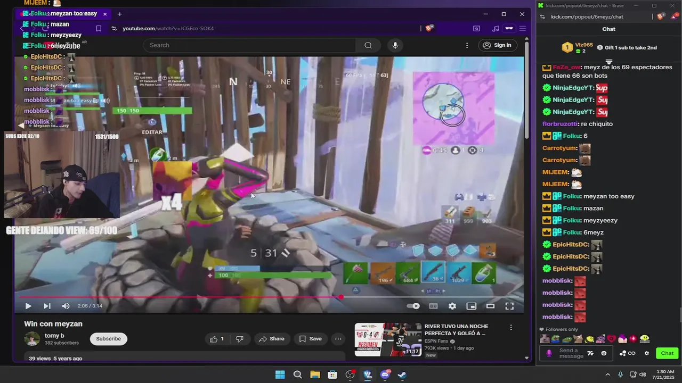
Task: Share the video via Share button
Action: pyautogui.click(x=272, y=339)
